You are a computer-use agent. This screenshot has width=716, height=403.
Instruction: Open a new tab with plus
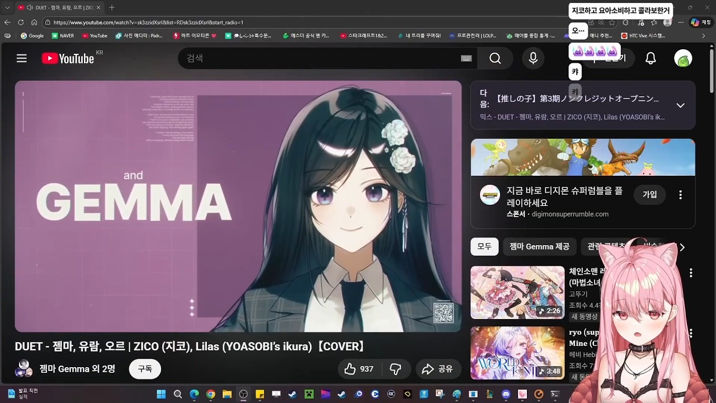112,7
